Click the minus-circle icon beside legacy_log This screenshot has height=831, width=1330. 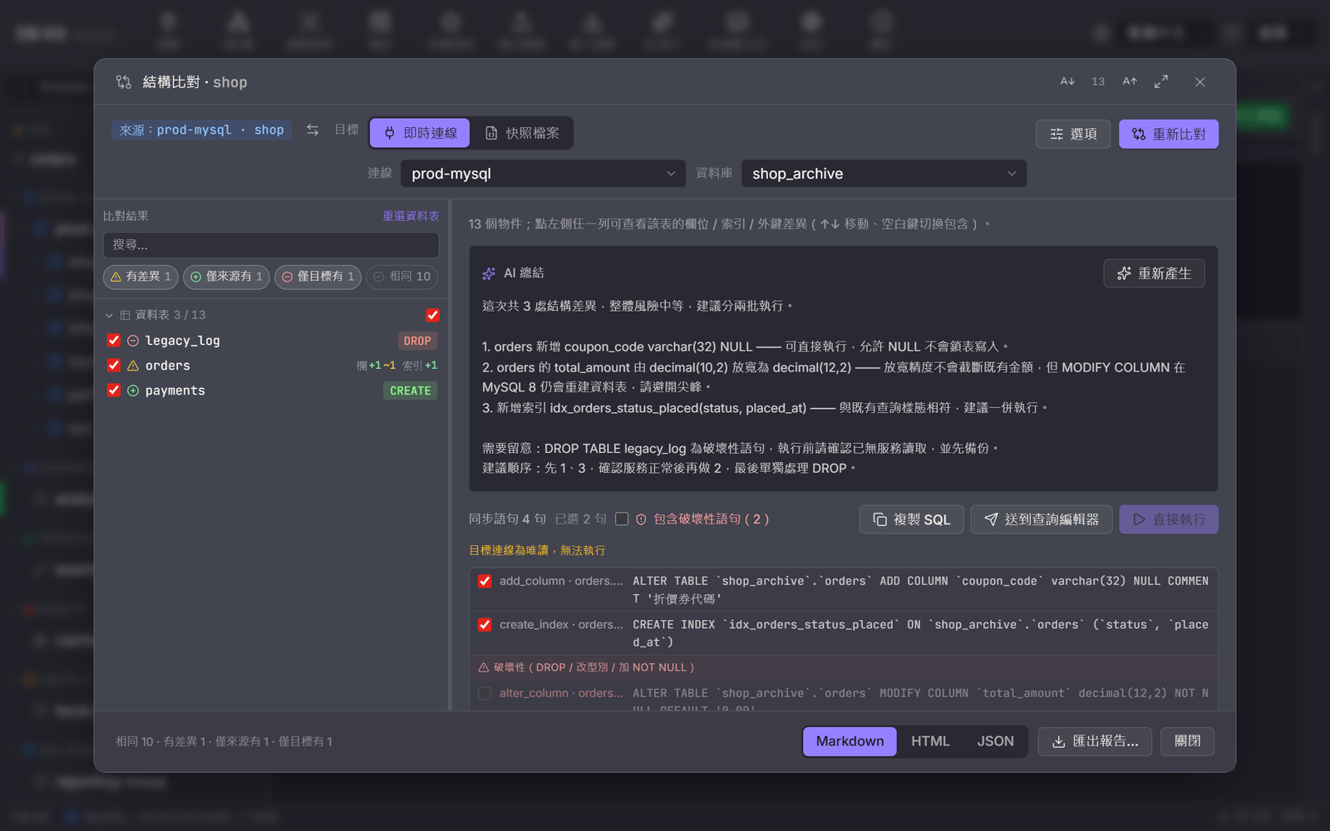[x=133, y=341]
